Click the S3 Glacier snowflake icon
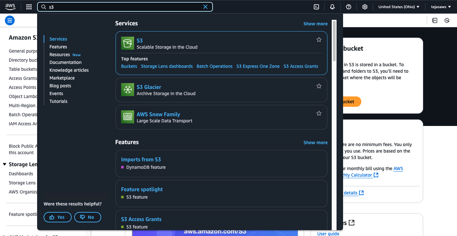The image size is (457, 236). point(128,90)
